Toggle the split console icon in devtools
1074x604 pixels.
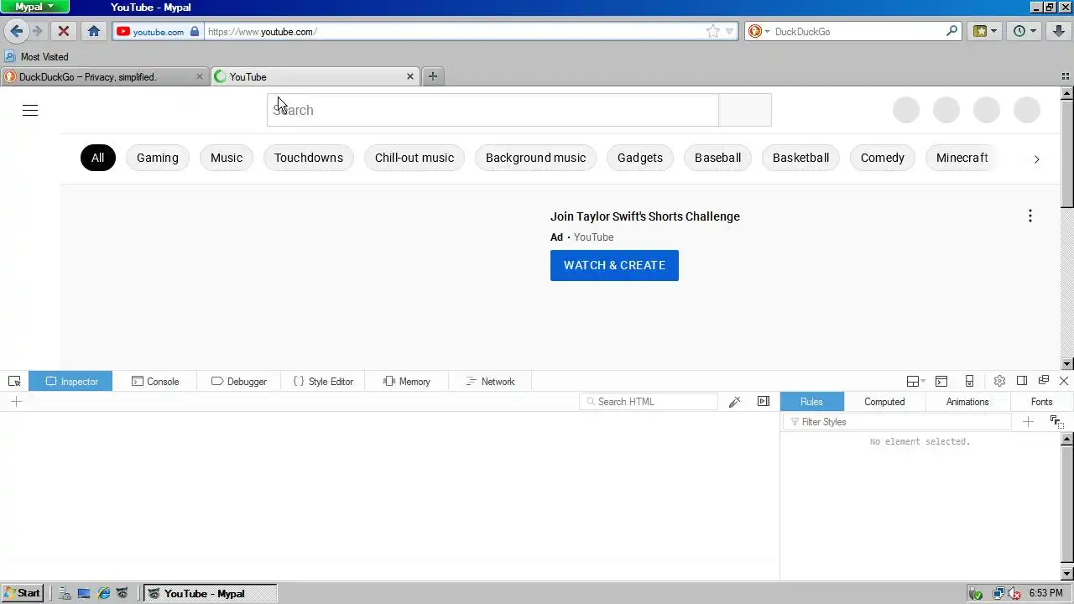pyautogui.click(x=941, y=381)
